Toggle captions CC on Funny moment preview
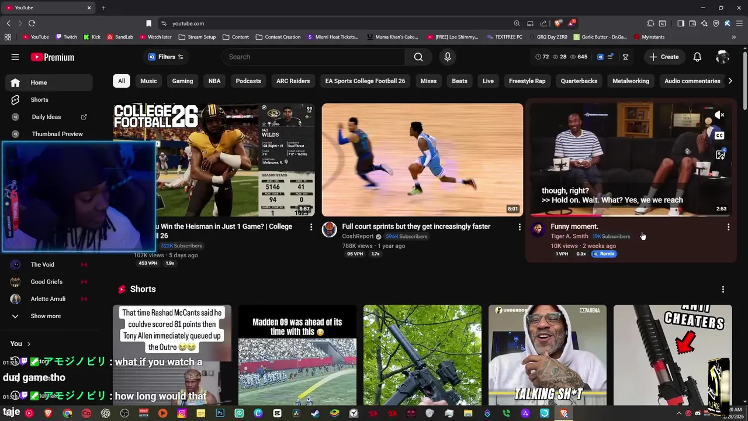This screenshot has height=421, width=748. click(x=720, y=135)
